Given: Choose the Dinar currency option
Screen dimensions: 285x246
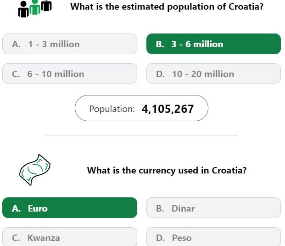Looking at the screenshot, I should click(x=213, y=207).
